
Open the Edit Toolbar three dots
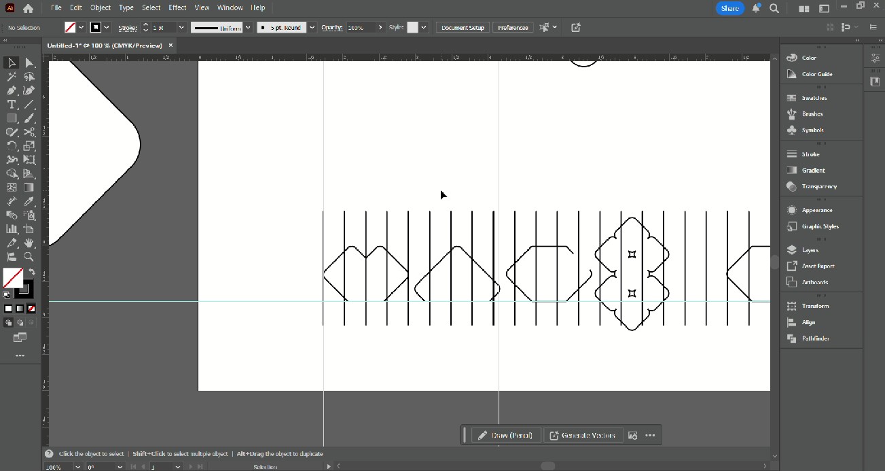[x=20, y=355]
